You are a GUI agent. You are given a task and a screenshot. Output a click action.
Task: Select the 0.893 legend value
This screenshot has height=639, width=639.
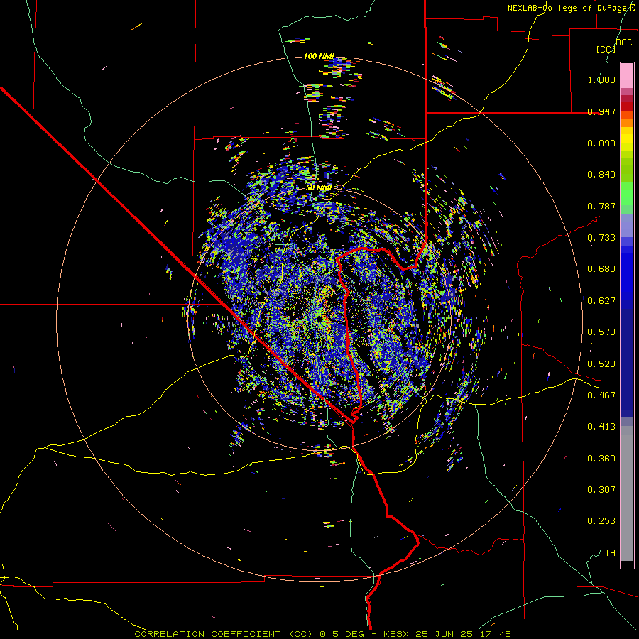click(x=601, y=143)
